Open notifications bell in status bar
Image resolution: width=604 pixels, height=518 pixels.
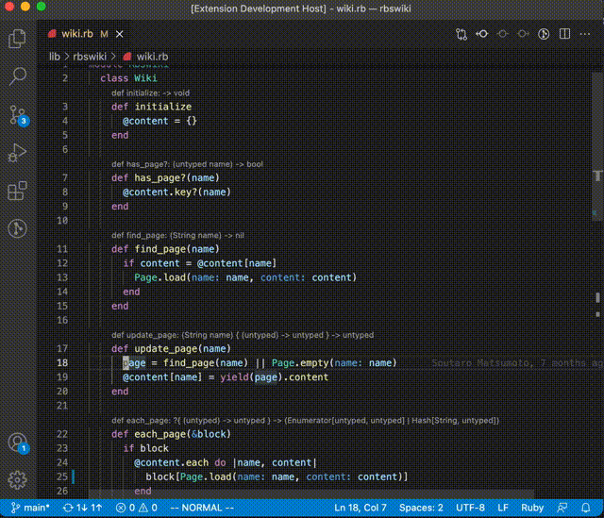(x=585, y=508)
